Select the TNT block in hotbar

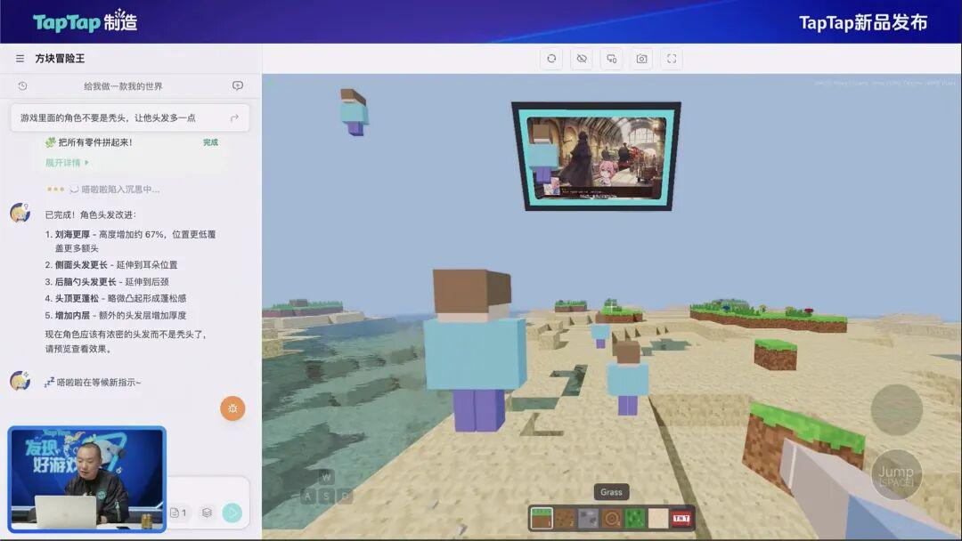681,519
